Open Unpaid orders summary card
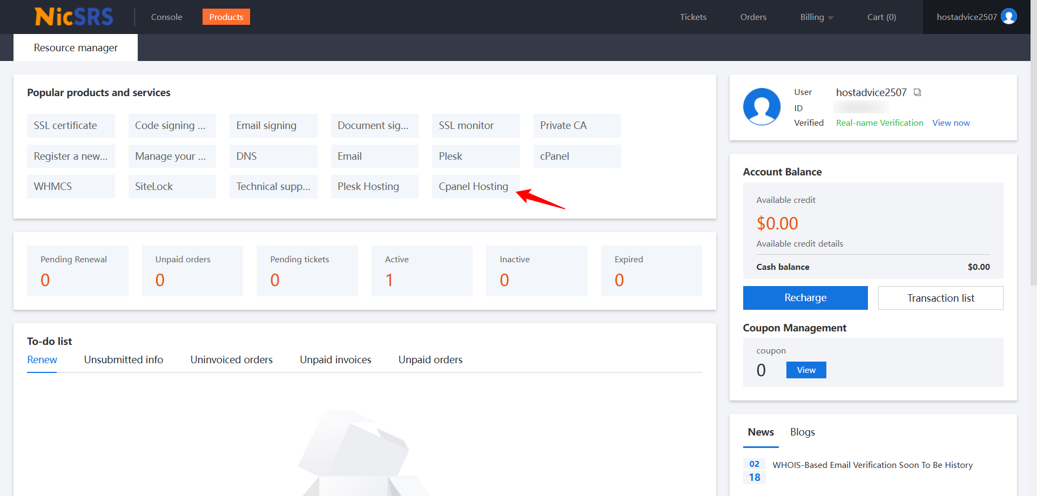The width and height of the screenshot is (1037, 496). 192,271
